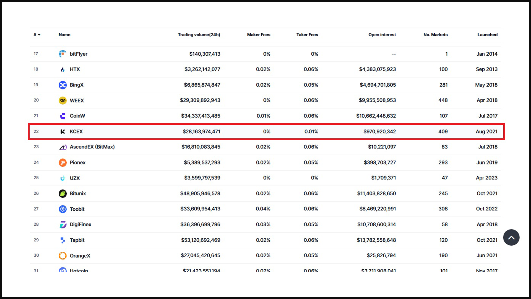Sort by No. Markets header
The image size is (531, 299).
click(435, 35)
